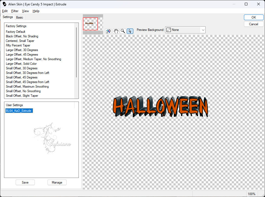Screen dimensions: 265x197
Task: Pick Small Offset, 45 Degrees from Left
Action: (x=28, y=82)
